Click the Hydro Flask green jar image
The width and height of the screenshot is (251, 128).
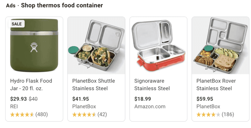pos(34,46)
